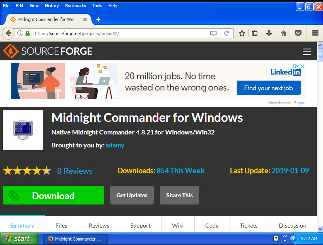Click Get Updates button

point(132,195)
